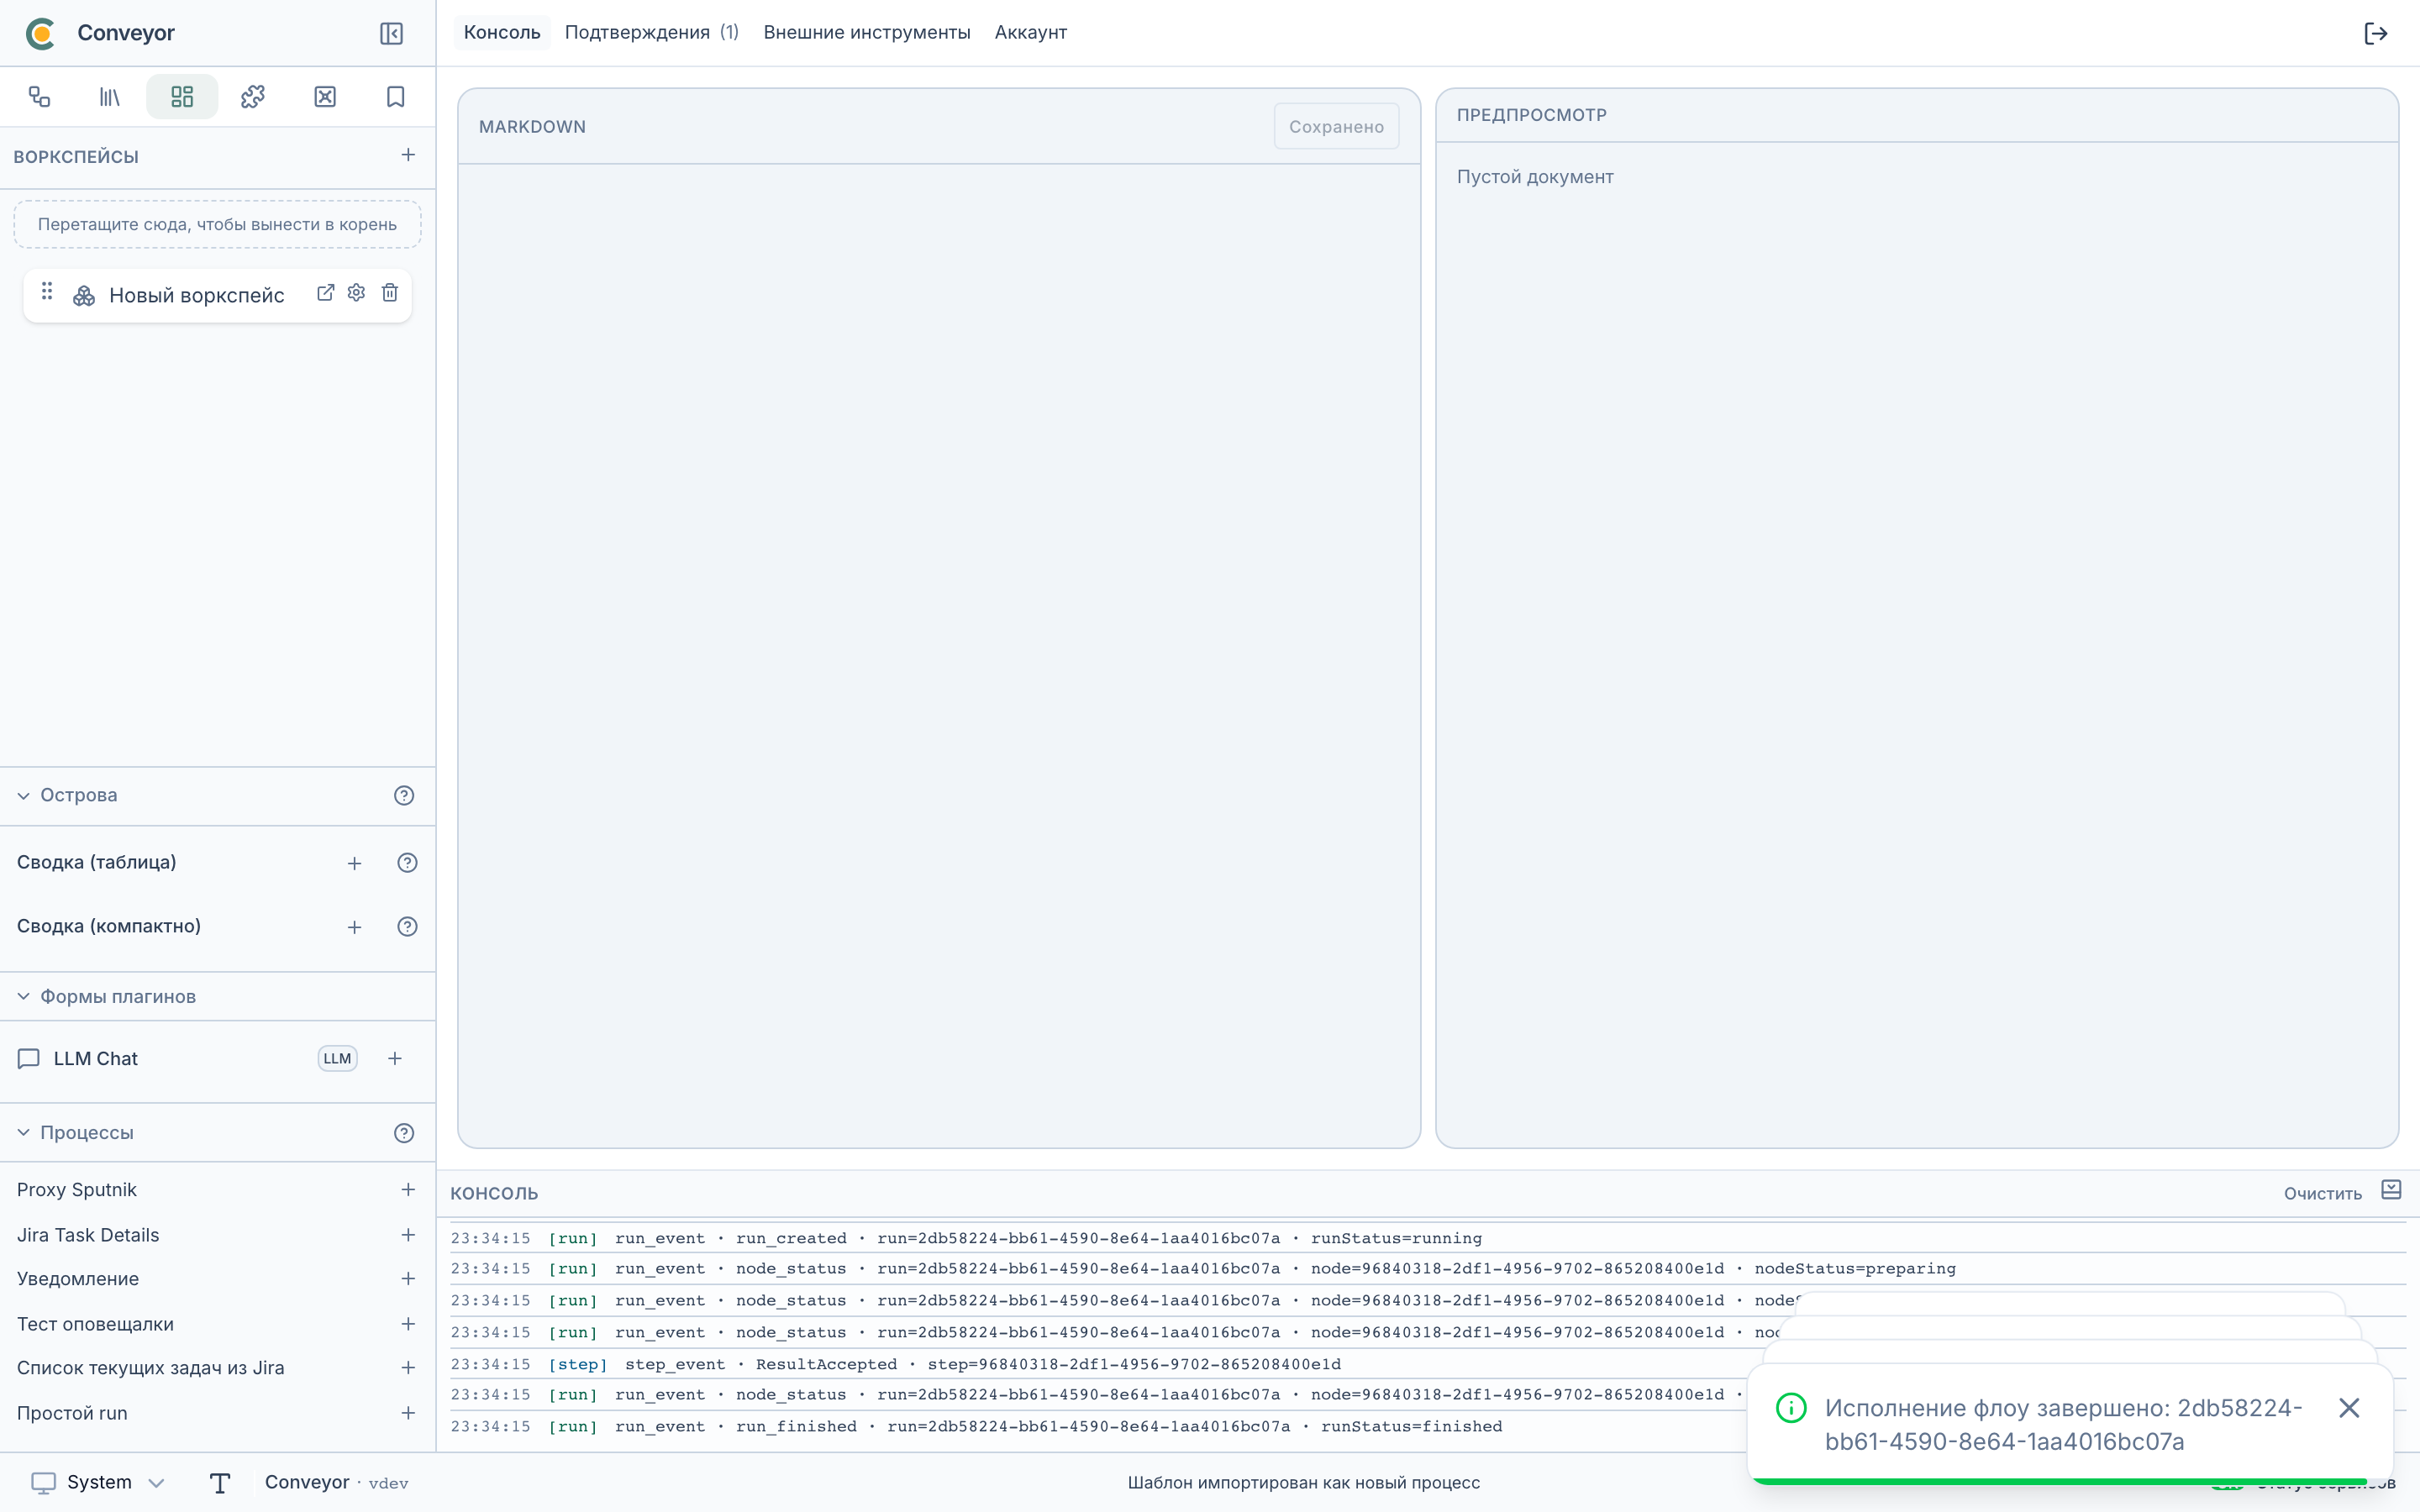
Task: Select Тест оповещалки label
Action: (95, 1324)
